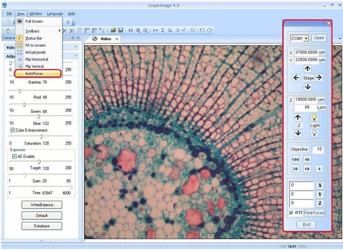Choose Flip Horizontal from View menu

tap(38, 59)
